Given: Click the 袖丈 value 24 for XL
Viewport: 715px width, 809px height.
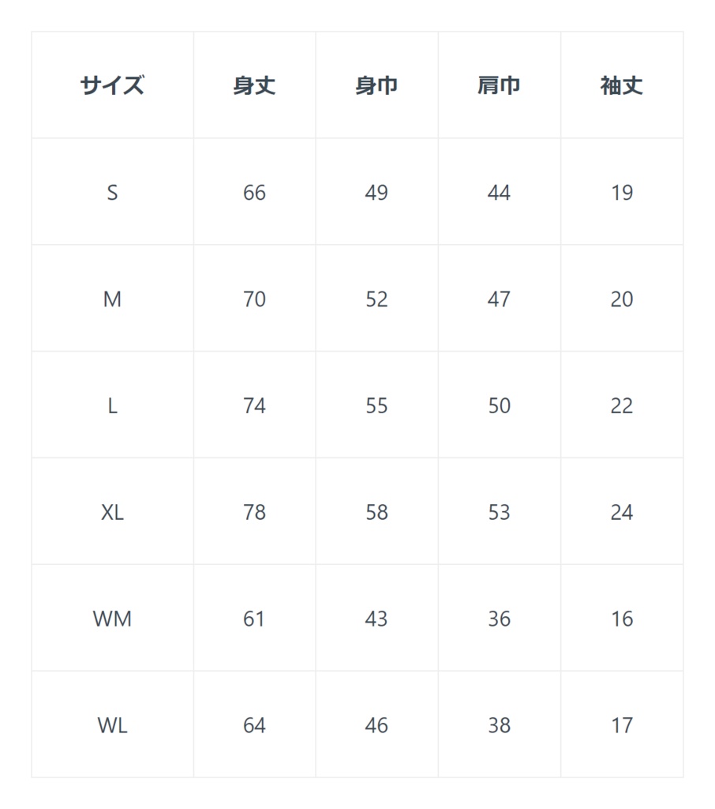Looking at the screenshot, I should [x=622, y=513].
